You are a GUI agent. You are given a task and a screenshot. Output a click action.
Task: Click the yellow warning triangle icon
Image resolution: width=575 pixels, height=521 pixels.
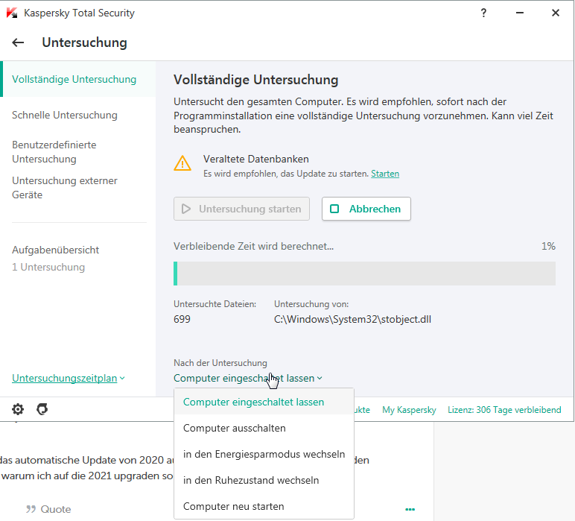click(x=182, y=163)
